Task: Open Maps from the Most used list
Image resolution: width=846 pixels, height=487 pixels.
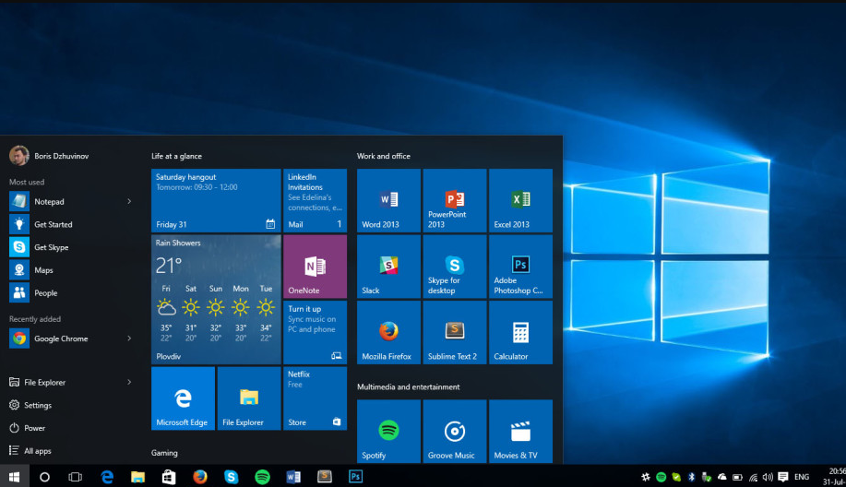Action: (x=70, y=270)
